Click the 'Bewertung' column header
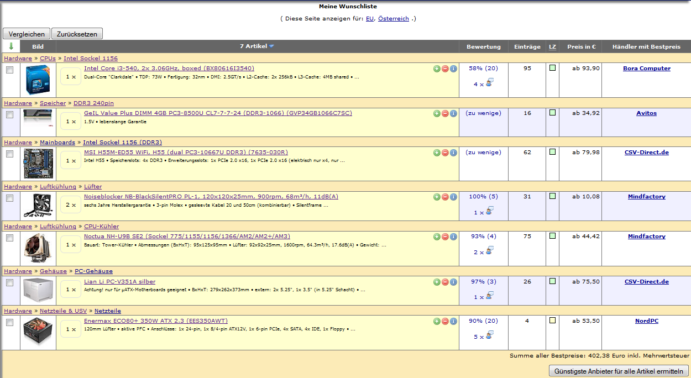This screenshot has width=691, height=378. (483, 47)
